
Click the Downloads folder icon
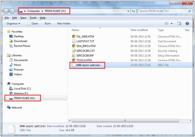[x=11, y=41]
